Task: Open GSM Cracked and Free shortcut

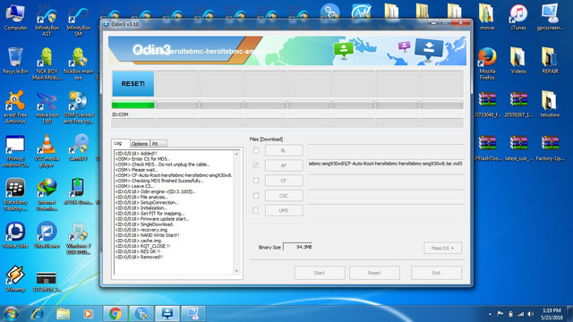Action: pyautogui.click(x=78, y=107)
